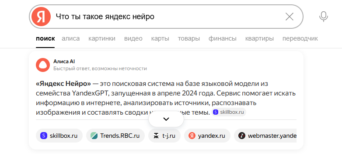Open the webmaster.yandex source chip
Screen dimensions: 342x160
coord(265,136)
